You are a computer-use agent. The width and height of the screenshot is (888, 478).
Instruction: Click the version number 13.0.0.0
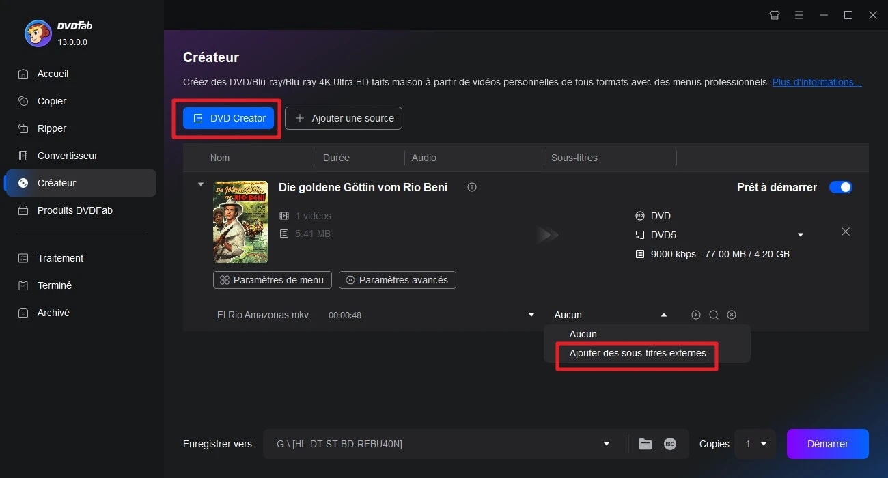tap(72, 42)
